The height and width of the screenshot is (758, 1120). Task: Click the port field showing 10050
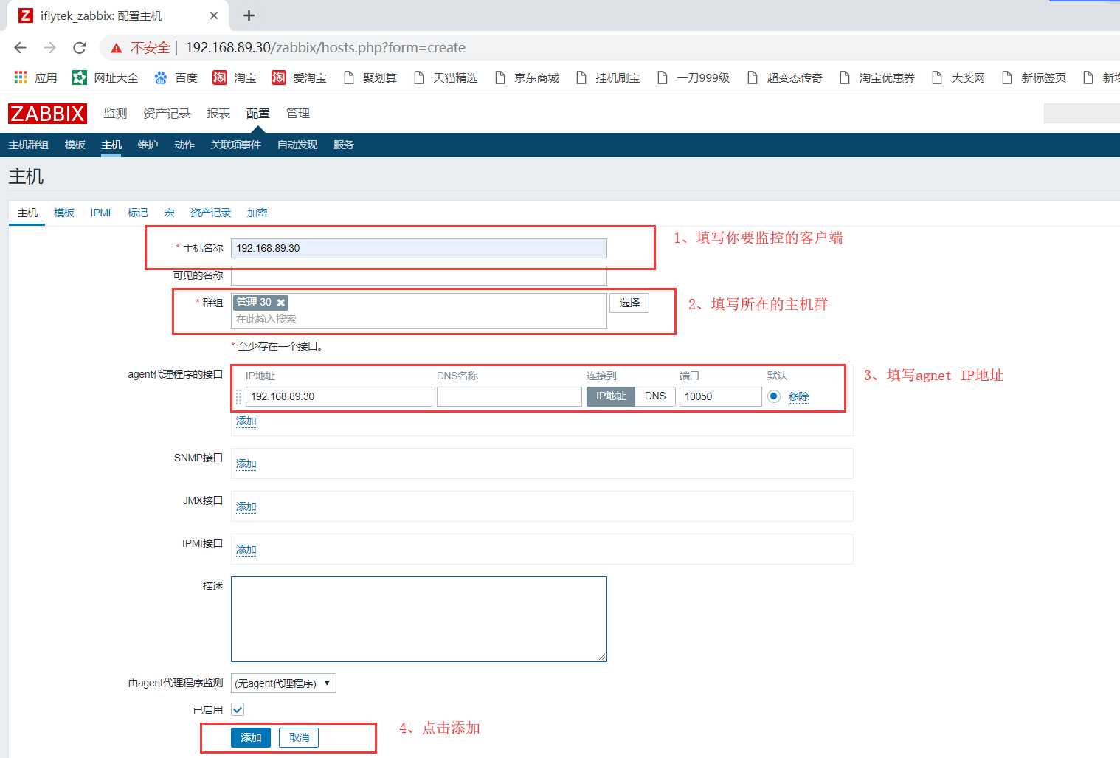coord(721,396)
